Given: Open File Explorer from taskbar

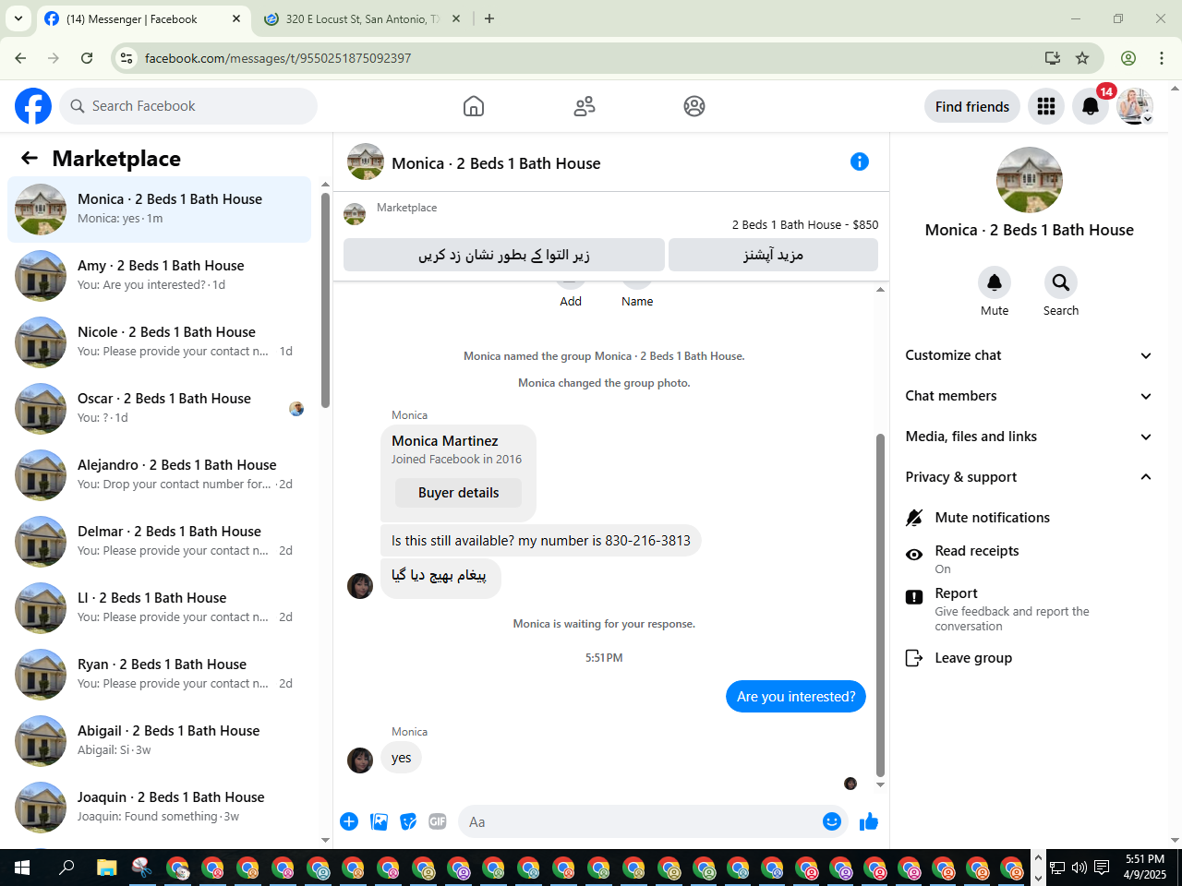Looking at the screenshot, I should [x=107, y=868].
